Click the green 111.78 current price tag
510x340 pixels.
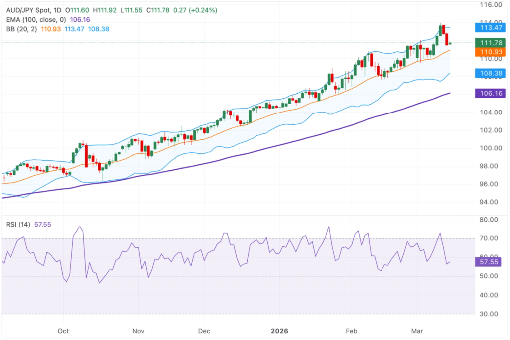[x=490, y=43]
